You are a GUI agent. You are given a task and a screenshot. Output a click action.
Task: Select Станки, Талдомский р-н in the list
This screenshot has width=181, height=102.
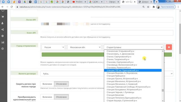tap(133, 59)
